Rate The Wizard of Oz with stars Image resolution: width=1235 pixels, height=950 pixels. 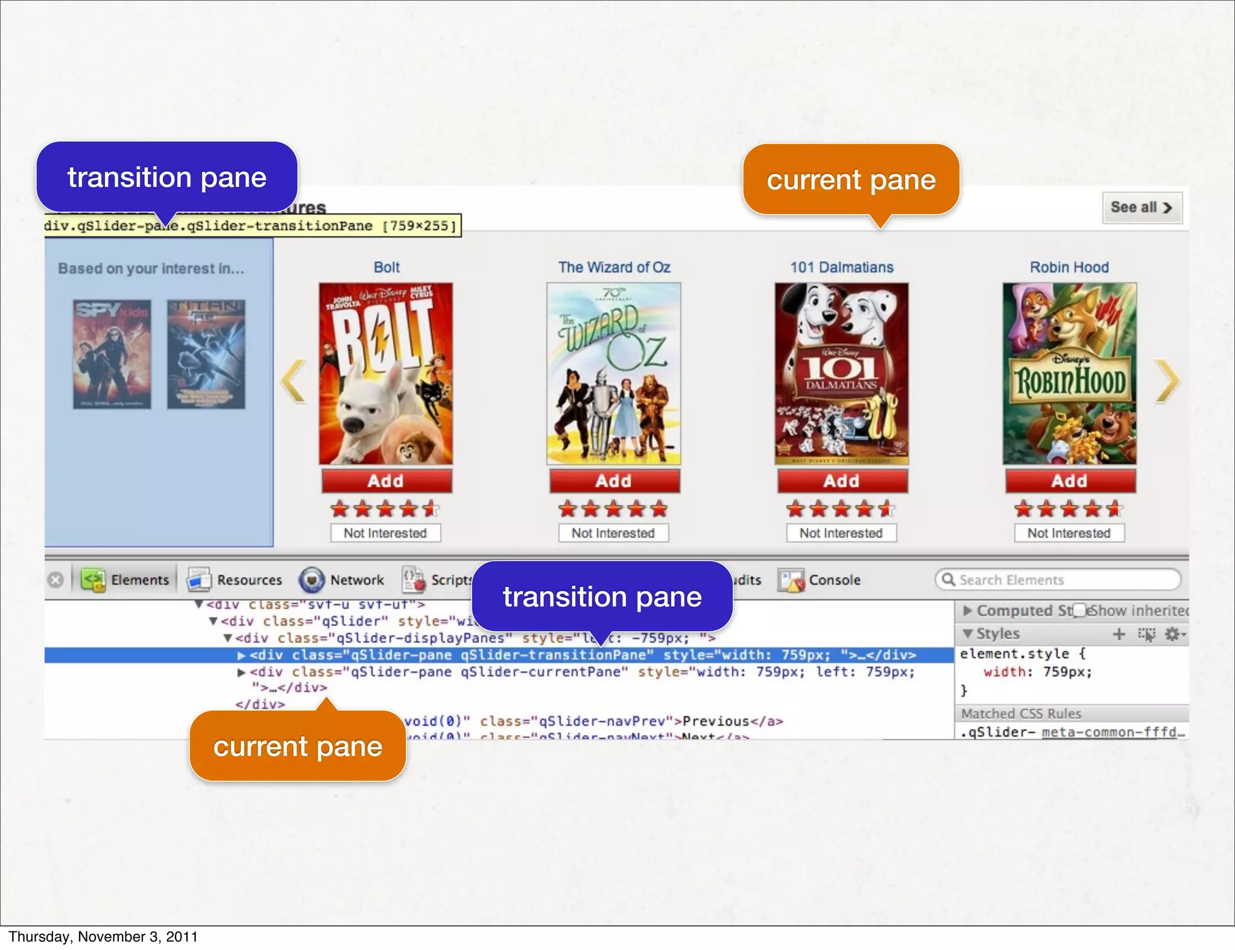(613, 509)
